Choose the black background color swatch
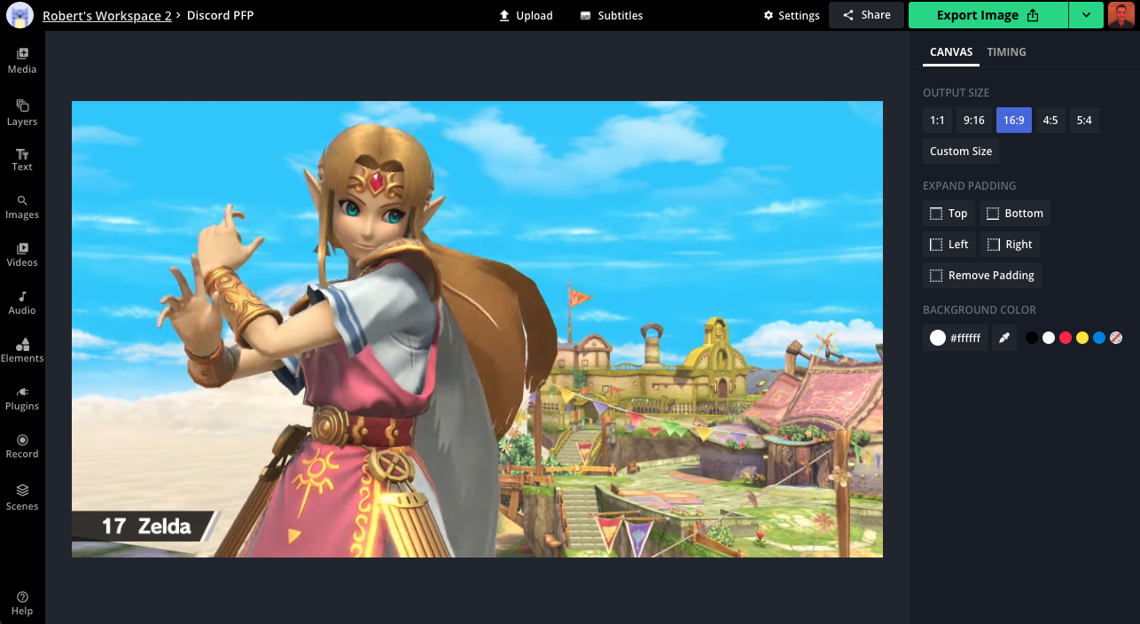The height and width of the screenshot is (624, 1140). (1032, 338)
